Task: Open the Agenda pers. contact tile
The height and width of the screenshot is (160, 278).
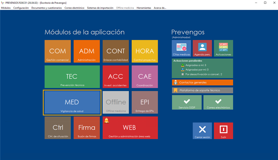Action: (202, 48)
